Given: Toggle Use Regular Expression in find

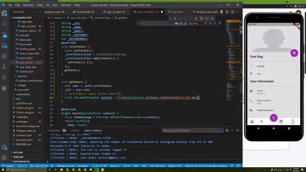Looking at the screenshot, I should tap(185, 23).
